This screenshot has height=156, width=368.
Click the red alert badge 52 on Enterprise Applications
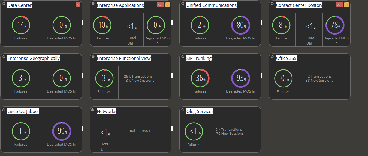coord(160,5)
